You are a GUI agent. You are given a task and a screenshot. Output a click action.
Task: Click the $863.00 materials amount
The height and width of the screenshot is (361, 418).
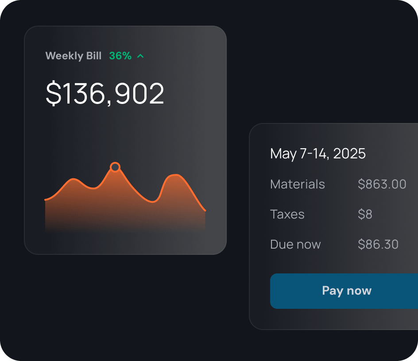(382, 184)
